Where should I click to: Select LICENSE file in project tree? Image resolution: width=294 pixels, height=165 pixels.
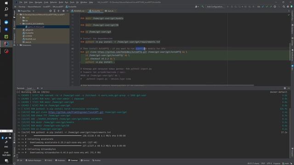point(28,36)
